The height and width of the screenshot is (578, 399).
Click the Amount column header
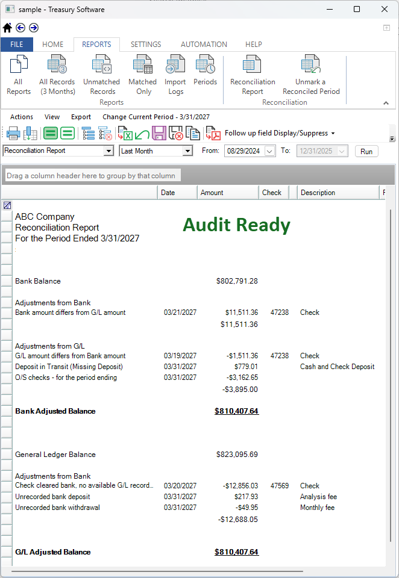[227, 193]
